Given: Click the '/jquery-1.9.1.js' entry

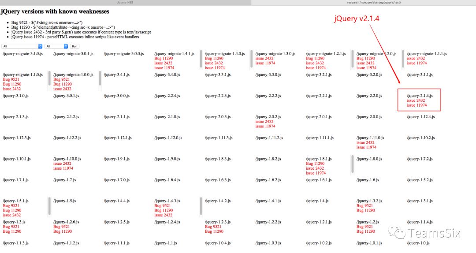Looking at the screenshot, I should (116, 159).
